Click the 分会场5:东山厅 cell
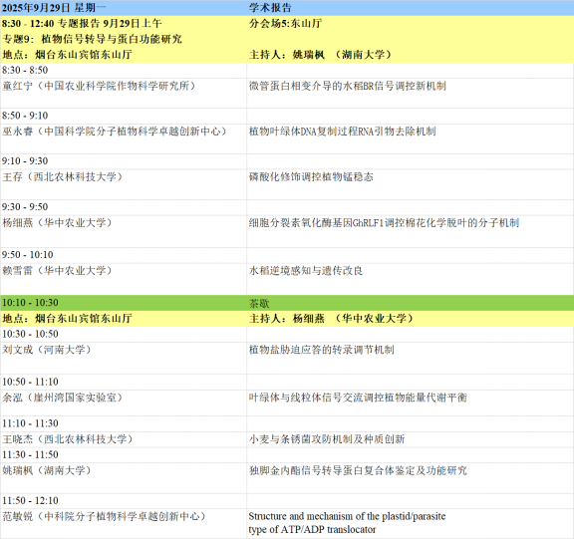574x539 pixels. point(410,24)
